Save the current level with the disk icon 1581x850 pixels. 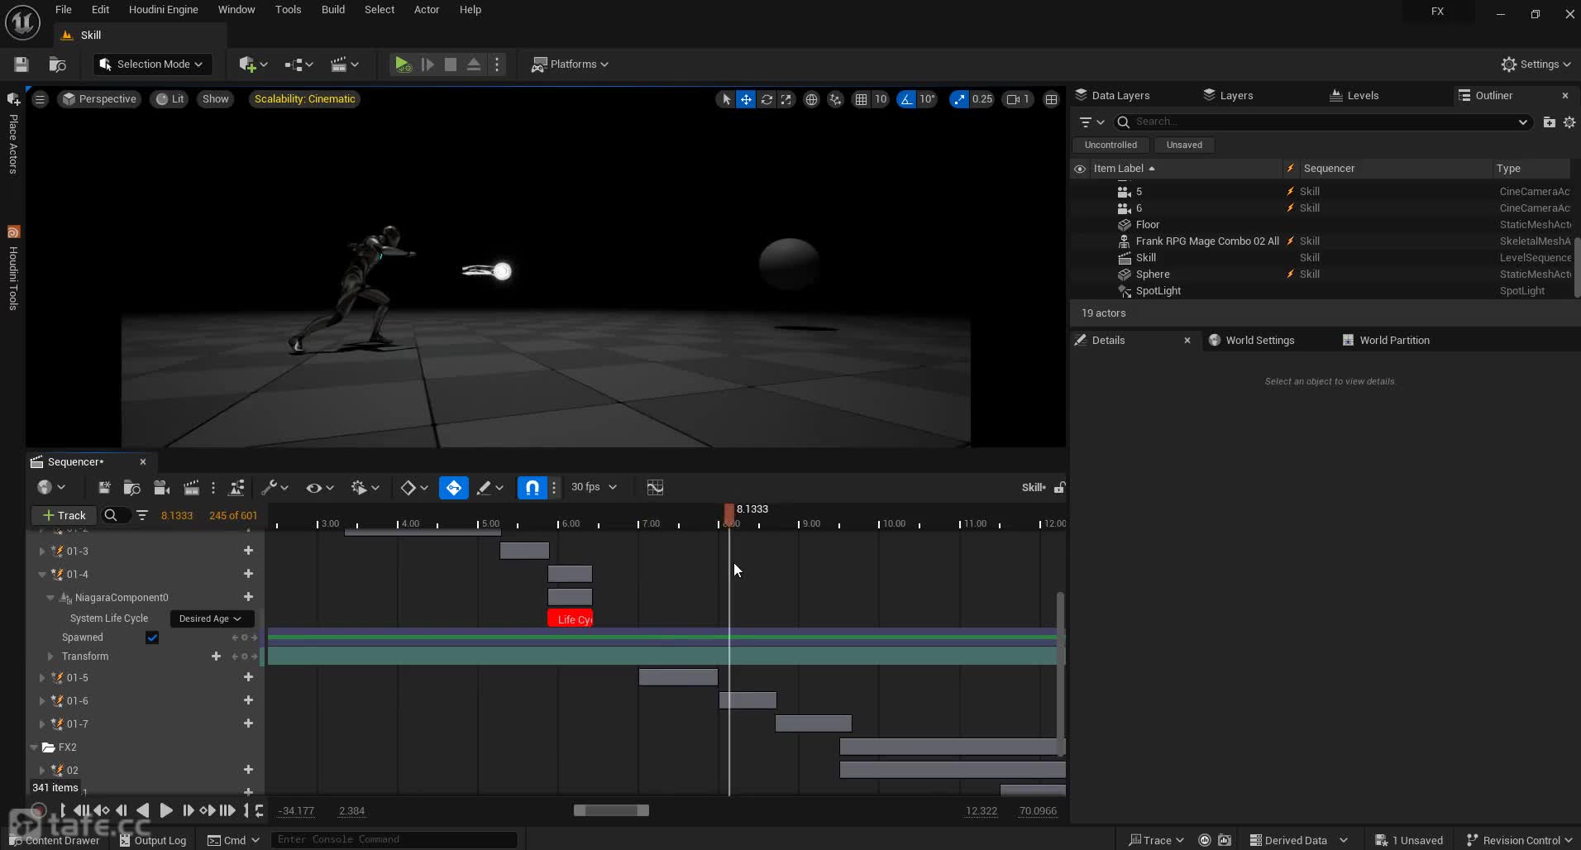pos(21,64)
